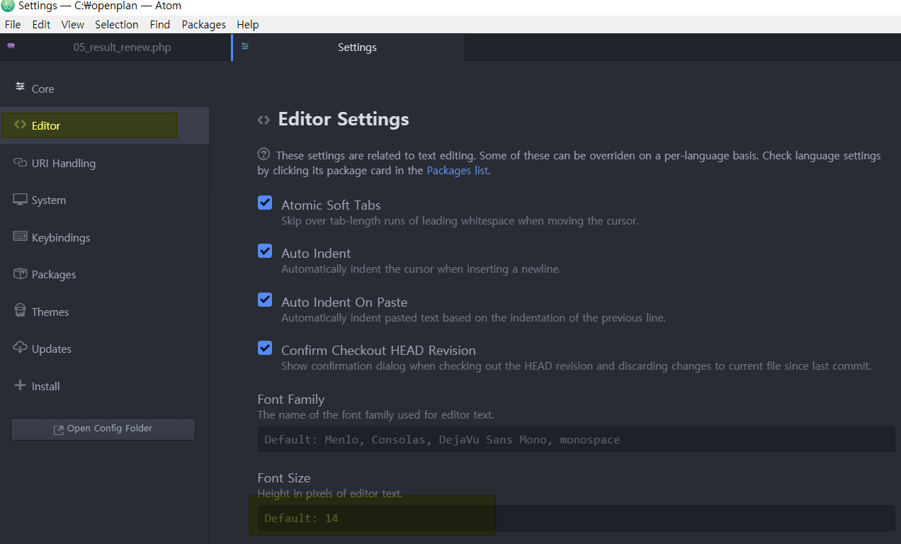Open System settings panel
The image size is (901, 544).
[104, 200]
